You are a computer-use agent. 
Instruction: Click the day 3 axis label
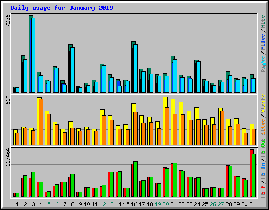[x=33, y=204]
